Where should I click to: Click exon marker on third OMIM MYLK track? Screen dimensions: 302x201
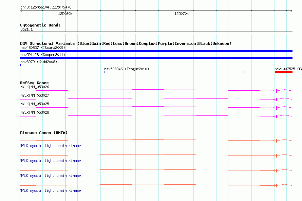coord(276,171)
